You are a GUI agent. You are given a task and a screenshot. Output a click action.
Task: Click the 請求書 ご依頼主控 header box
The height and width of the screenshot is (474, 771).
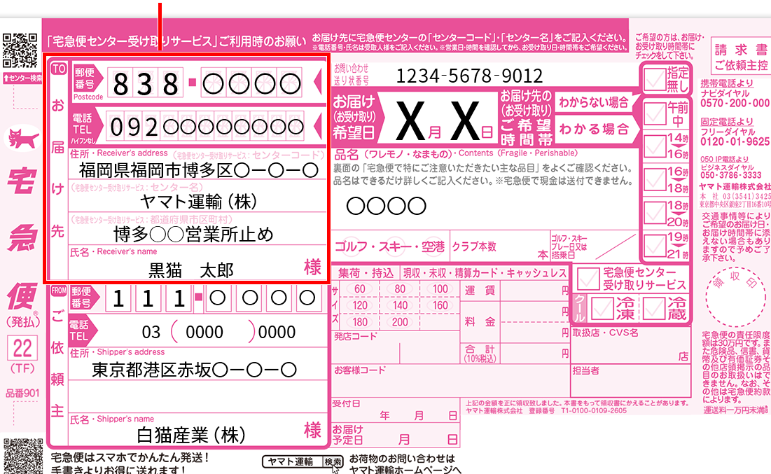coord(740,57)
